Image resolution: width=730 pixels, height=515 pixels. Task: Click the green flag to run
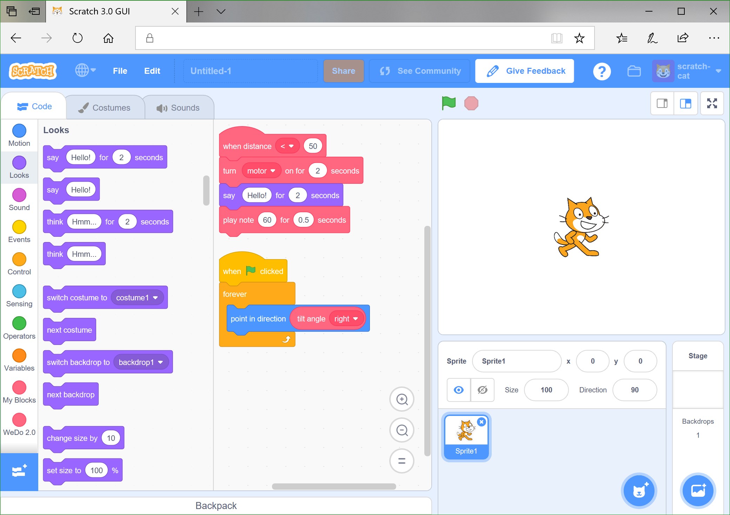tap(449, 103)
